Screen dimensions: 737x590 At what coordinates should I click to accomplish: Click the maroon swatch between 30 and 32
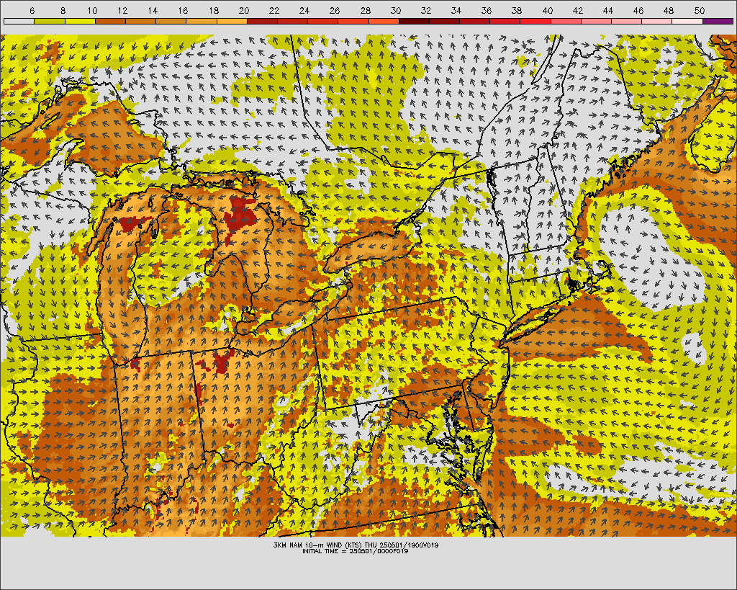pyautogui.click(x=414, y=21)
